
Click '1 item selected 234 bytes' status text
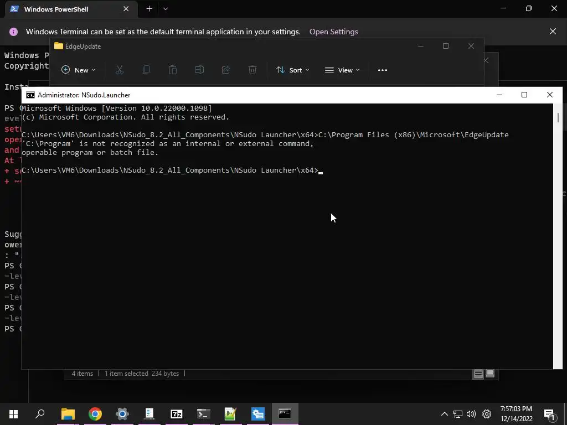click(x=142, y=374)
